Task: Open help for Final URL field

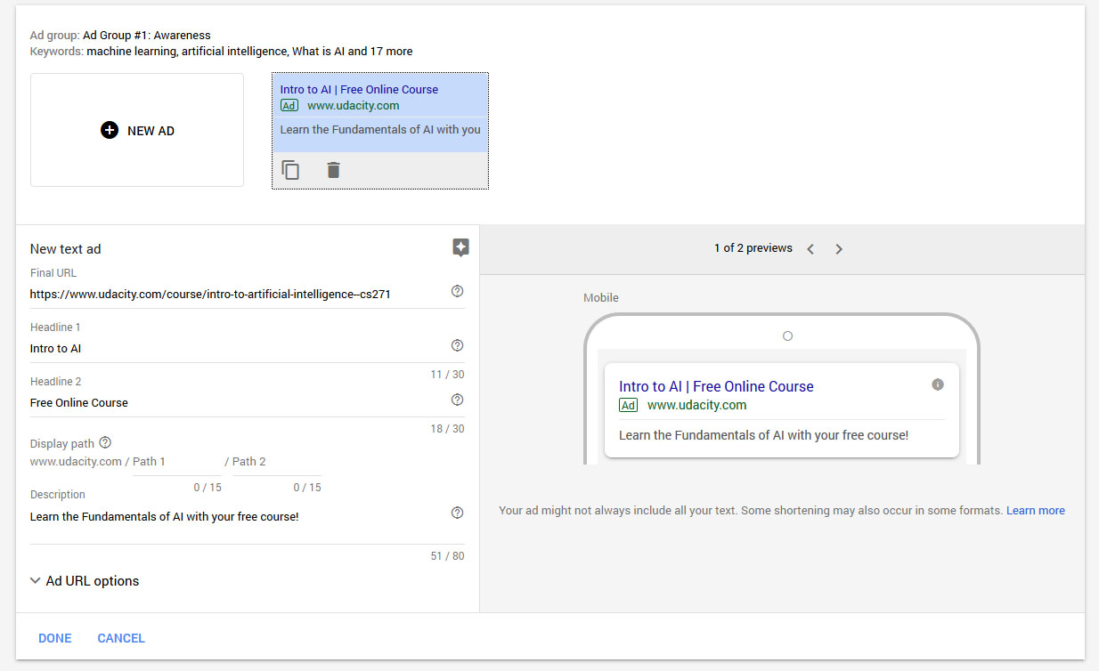Action: point(458,292)
